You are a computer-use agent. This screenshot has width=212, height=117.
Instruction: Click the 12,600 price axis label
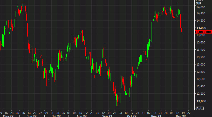point(200,79)
